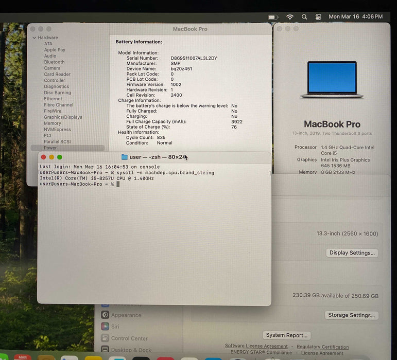Click the Condition: Normal text
The height and width of the screenshot is (360, 397).
[149, 143]
